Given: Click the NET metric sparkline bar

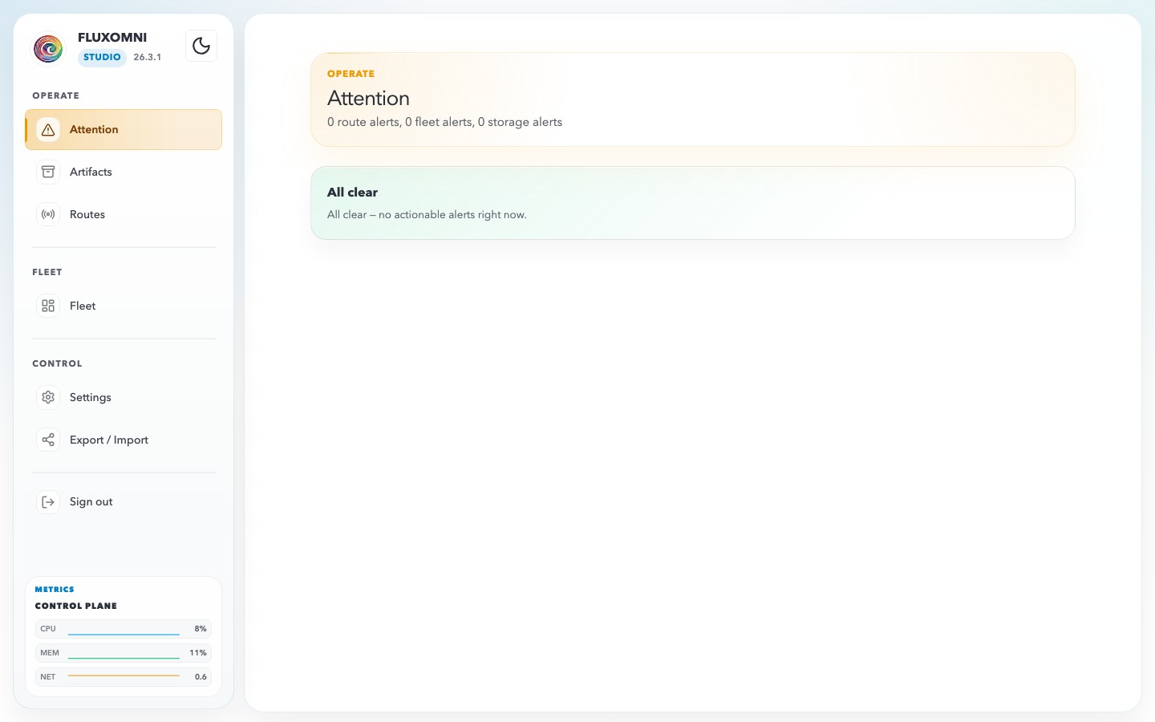Looking at the screenshot, I should (124, 677).
